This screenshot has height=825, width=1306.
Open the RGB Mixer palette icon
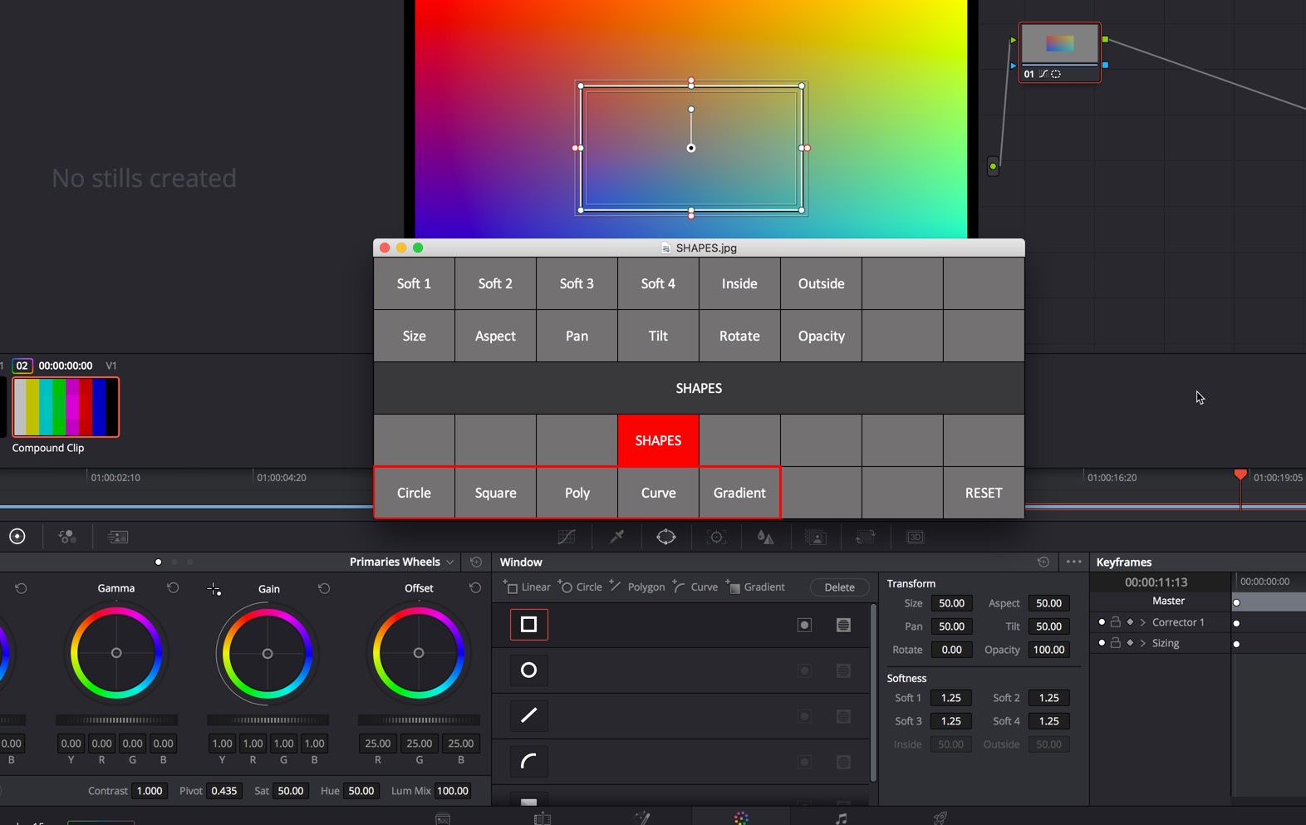(67, 537)
